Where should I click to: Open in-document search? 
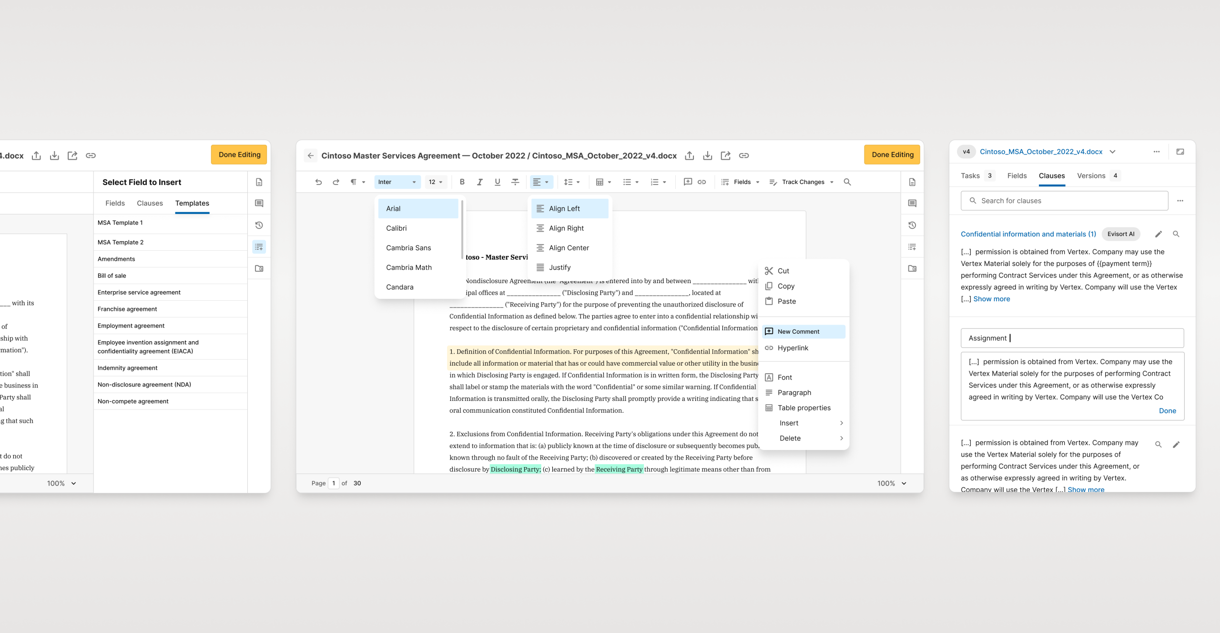[847, 182]
